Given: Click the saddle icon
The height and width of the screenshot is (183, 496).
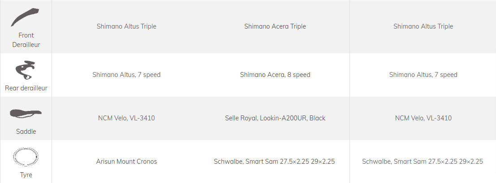Looking at the screenshot, I should coord(26,114).
